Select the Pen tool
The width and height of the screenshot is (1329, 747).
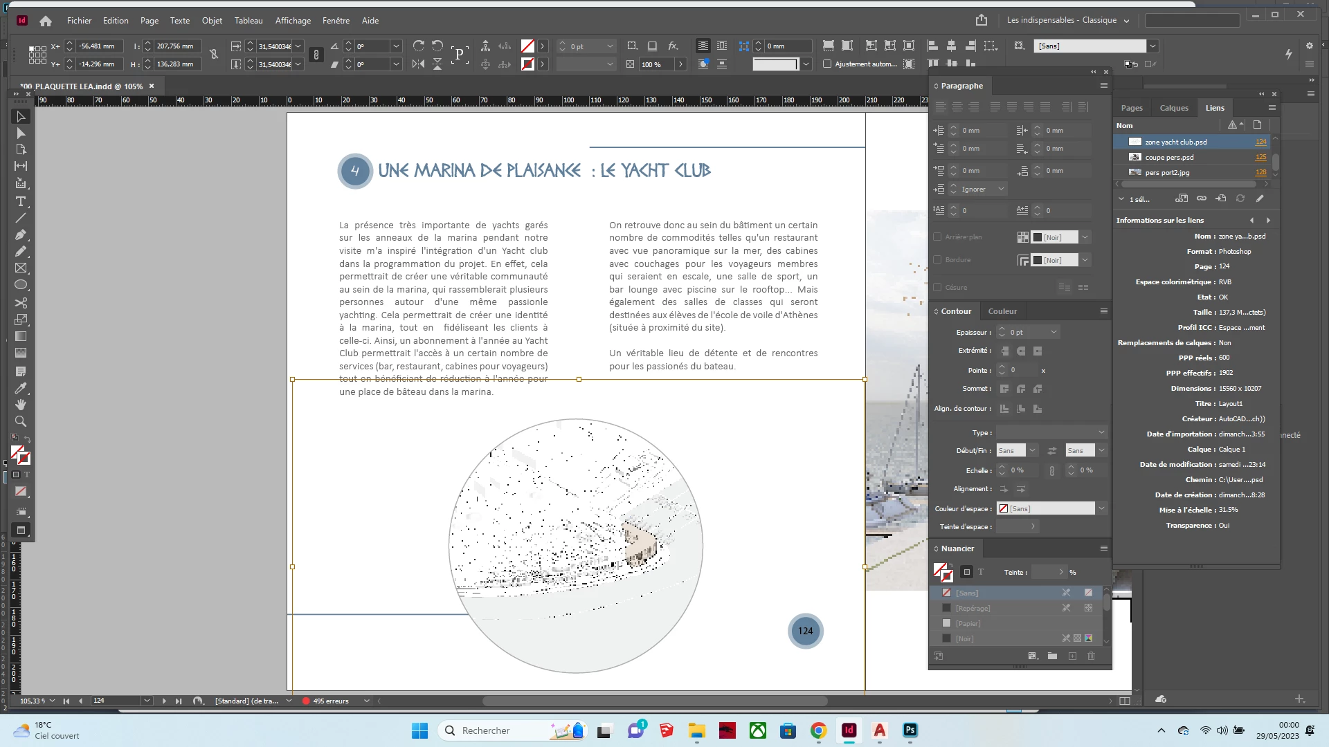(21, 234)
